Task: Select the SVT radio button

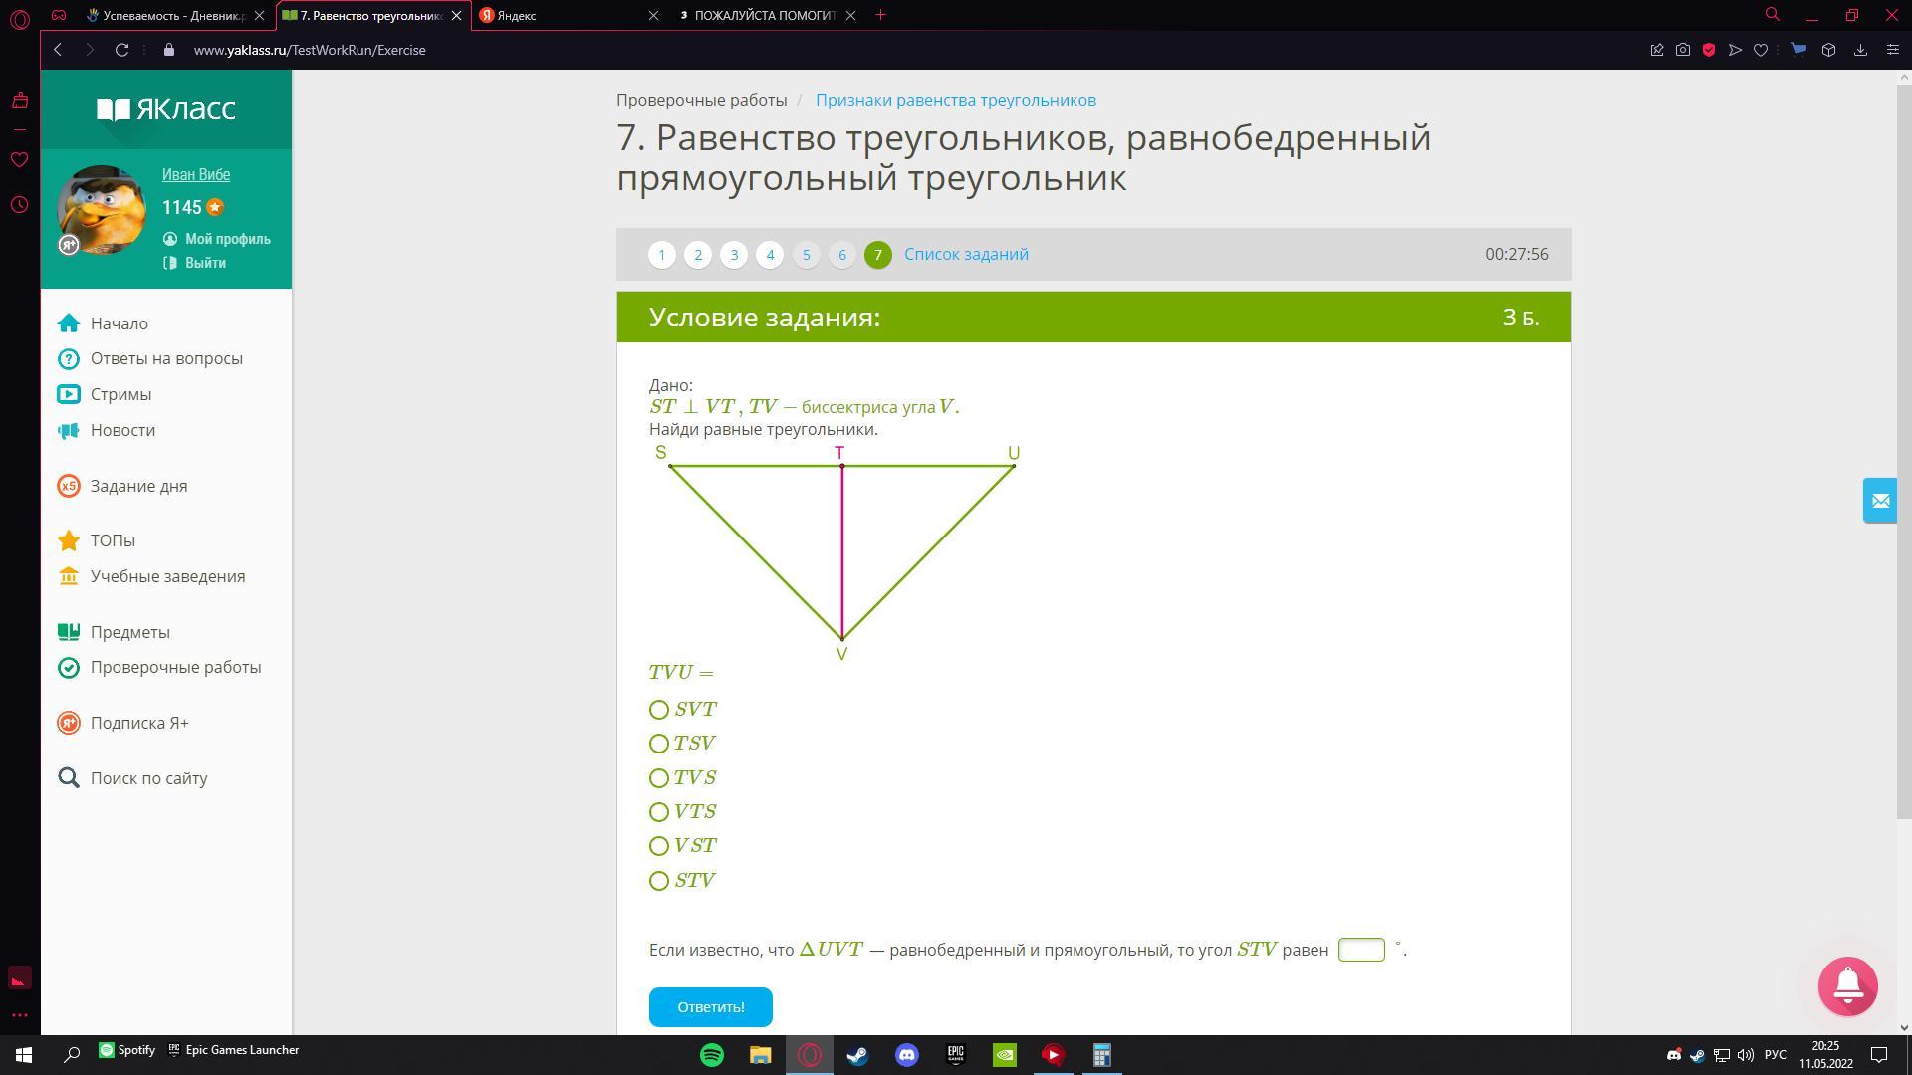Action: pos(659,710)
